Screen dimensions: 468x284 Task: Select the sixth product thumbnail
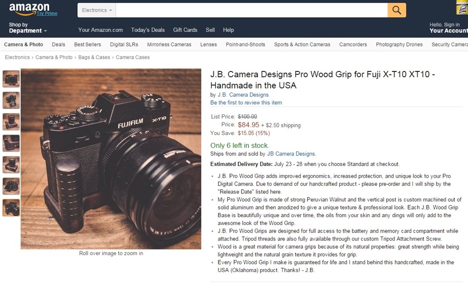11,186
